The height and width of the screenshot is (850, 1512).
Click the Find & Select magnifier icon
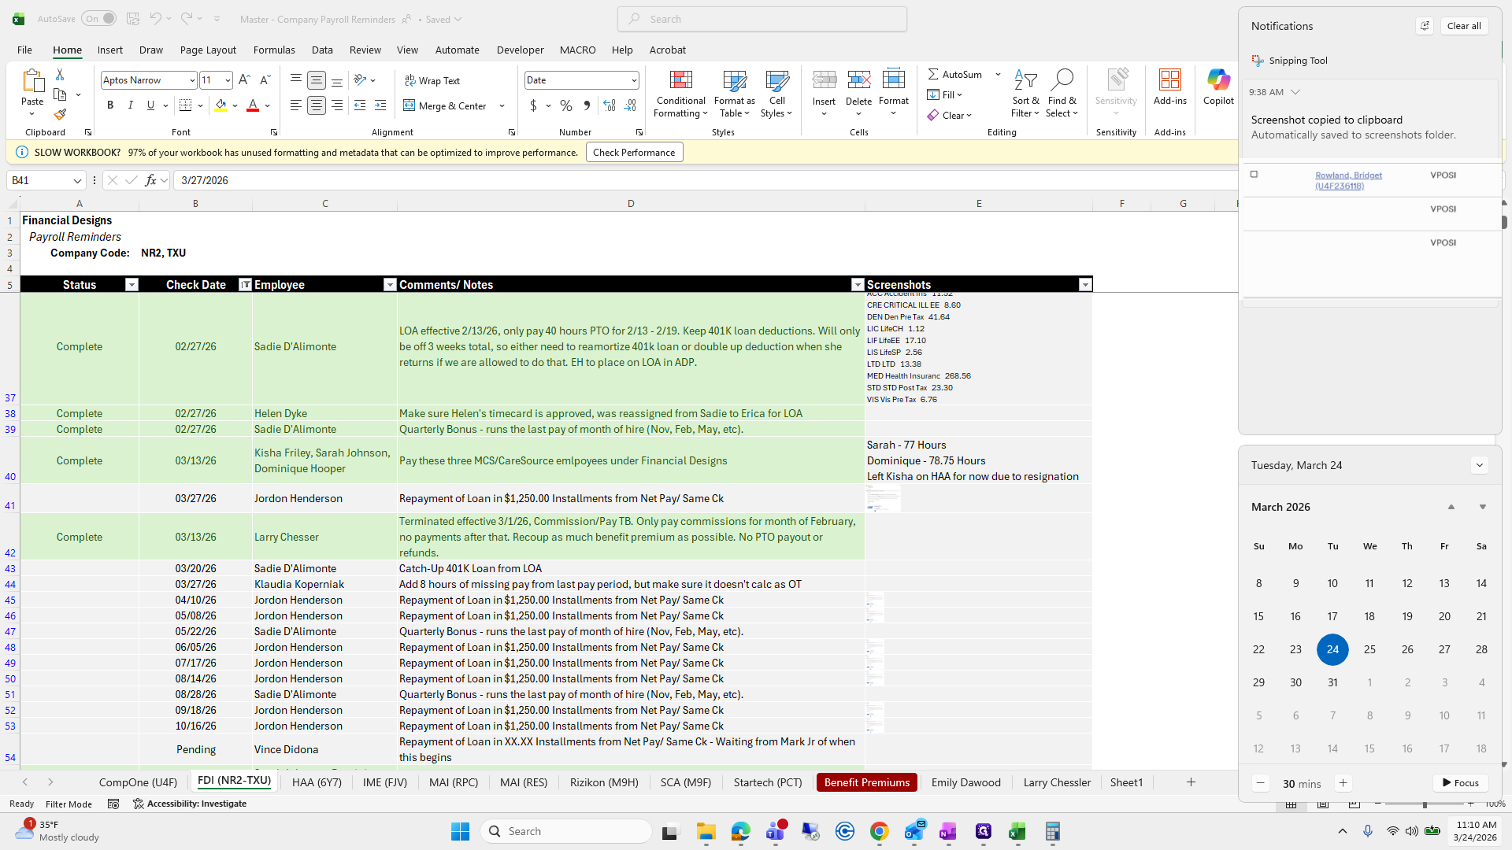[x=1062, y=80]
